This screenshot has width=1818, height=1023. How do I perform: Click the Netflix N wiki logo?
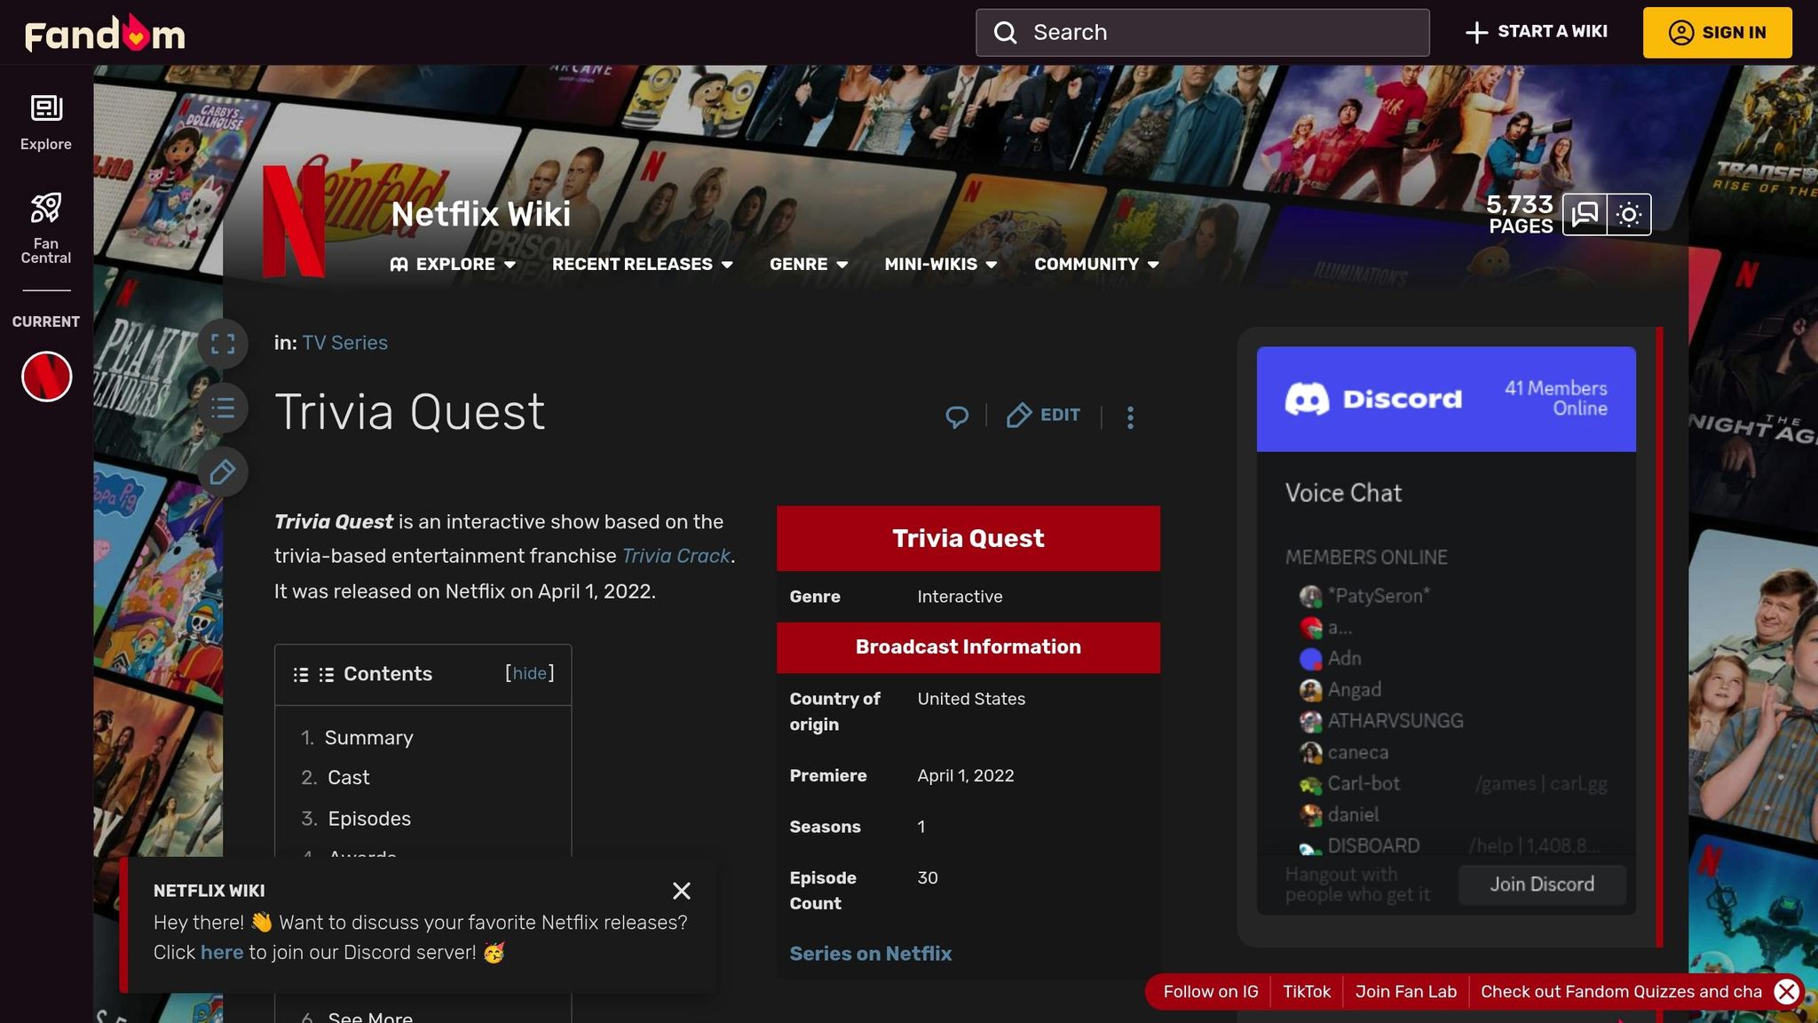click(x=294, y=220)
